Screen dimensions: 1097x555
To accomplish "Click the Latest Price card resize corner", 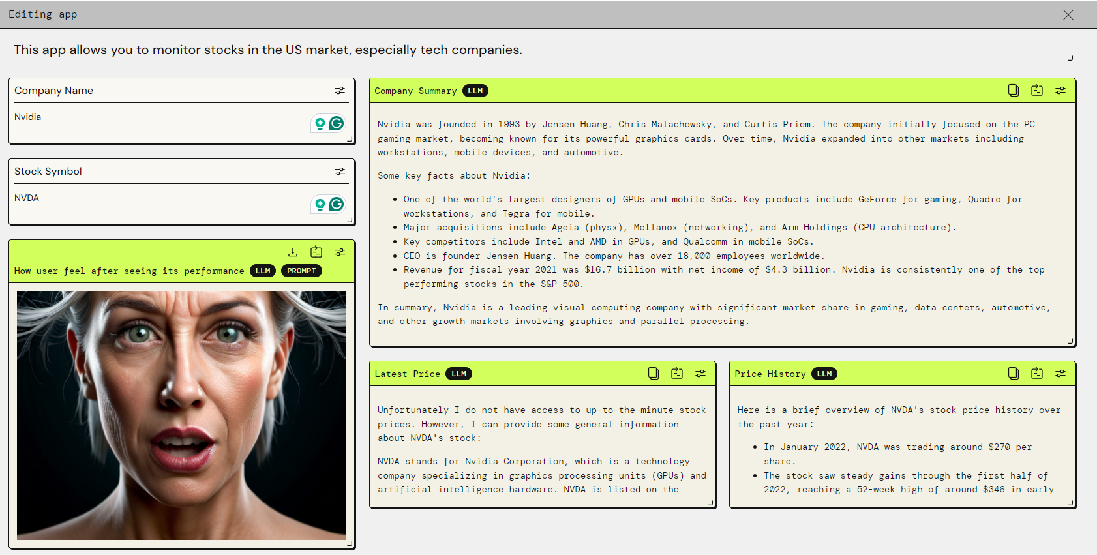I will click(x=710, y=503).
